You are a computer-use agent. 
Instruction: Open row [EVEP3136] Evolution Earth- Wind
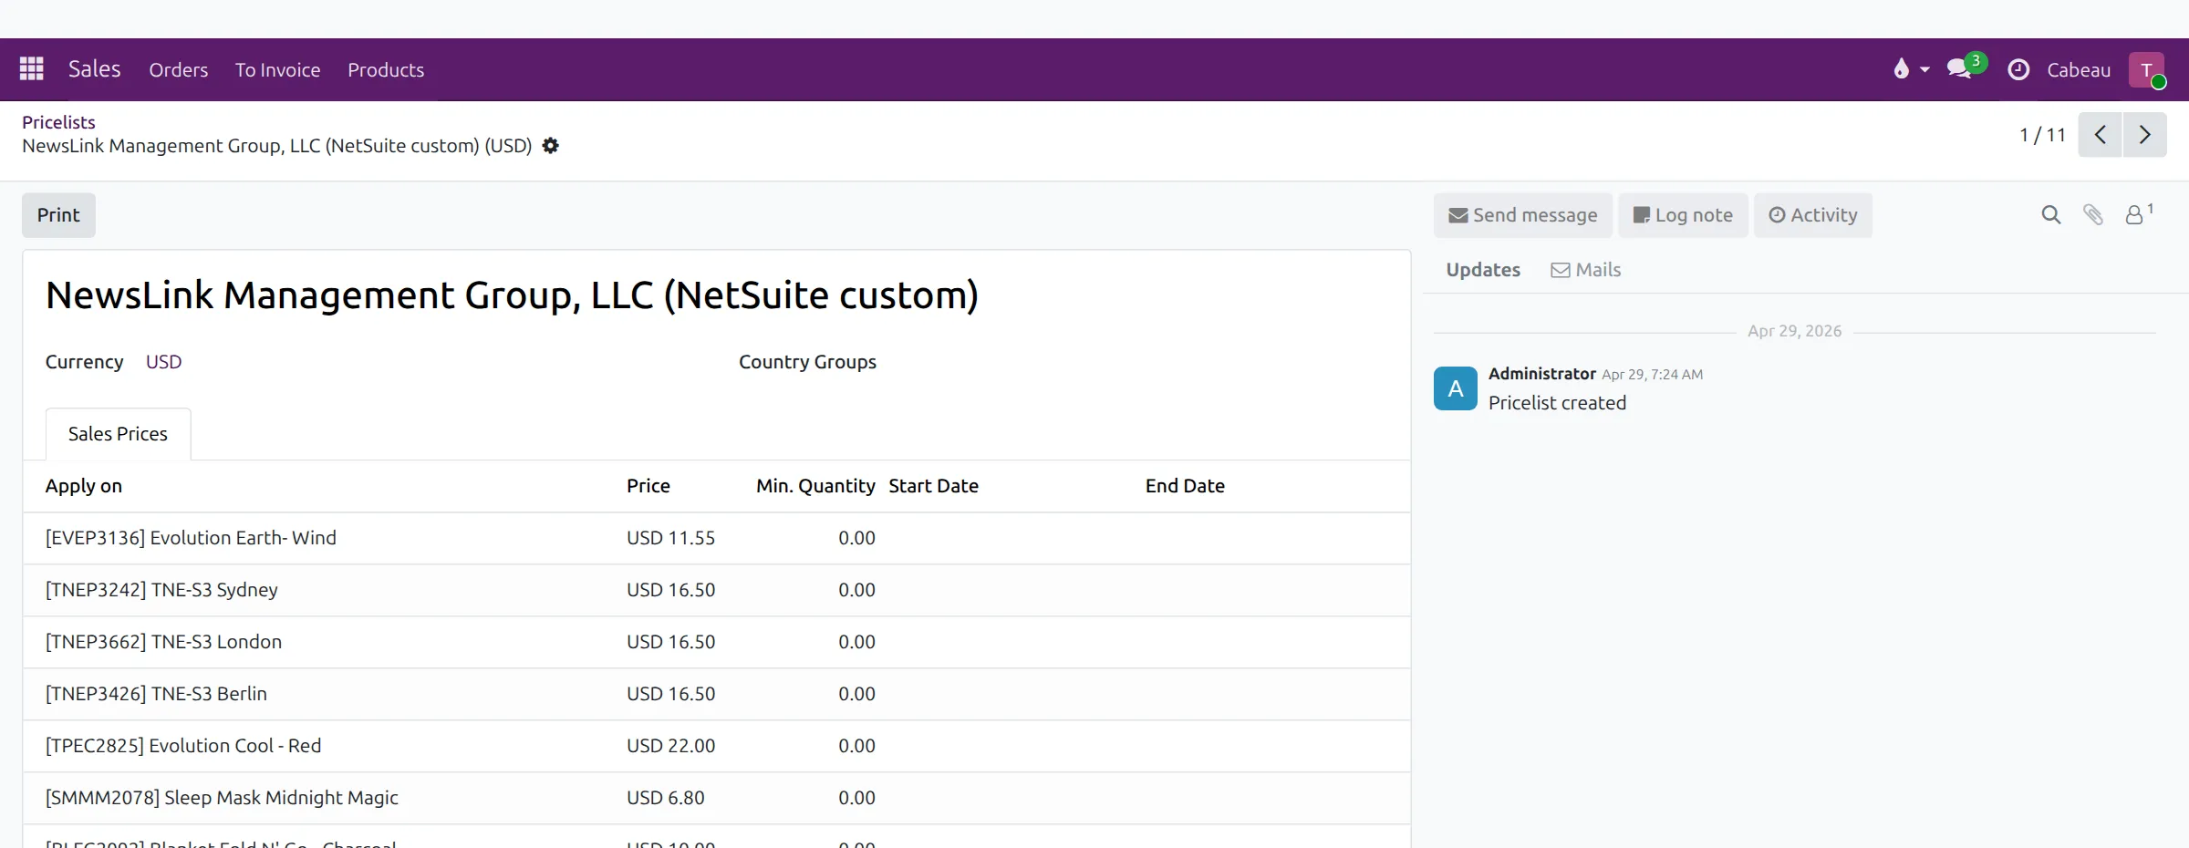point(716,538)
